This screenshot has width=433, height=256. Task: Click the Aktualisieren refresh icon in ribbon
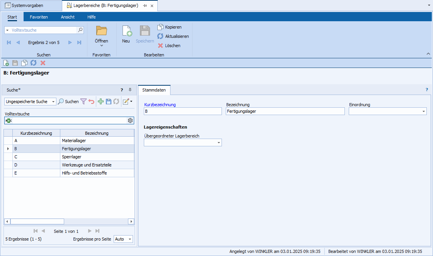pyautogui.click(x=160, y=36)
